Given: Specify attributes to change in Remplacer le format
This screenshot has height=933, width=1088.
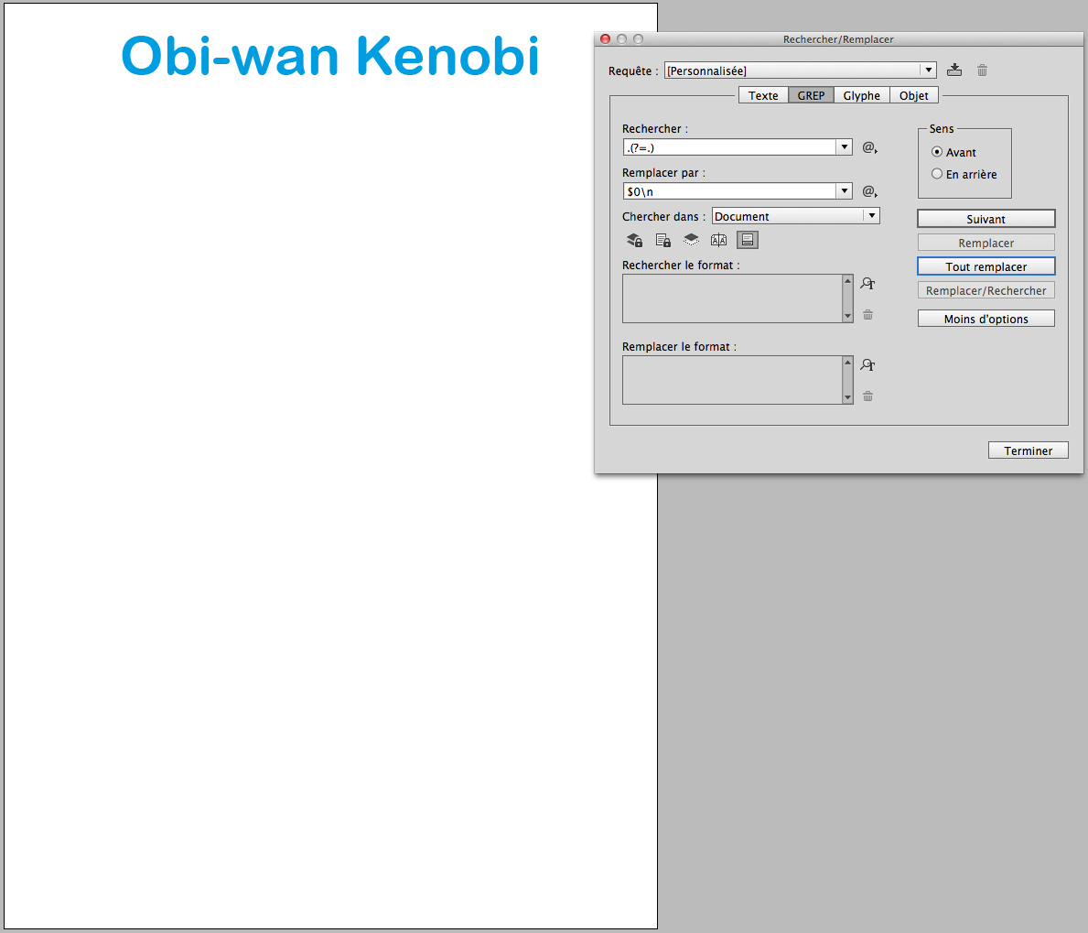Looking at the screenshot, I should click(x=868, y=364).
